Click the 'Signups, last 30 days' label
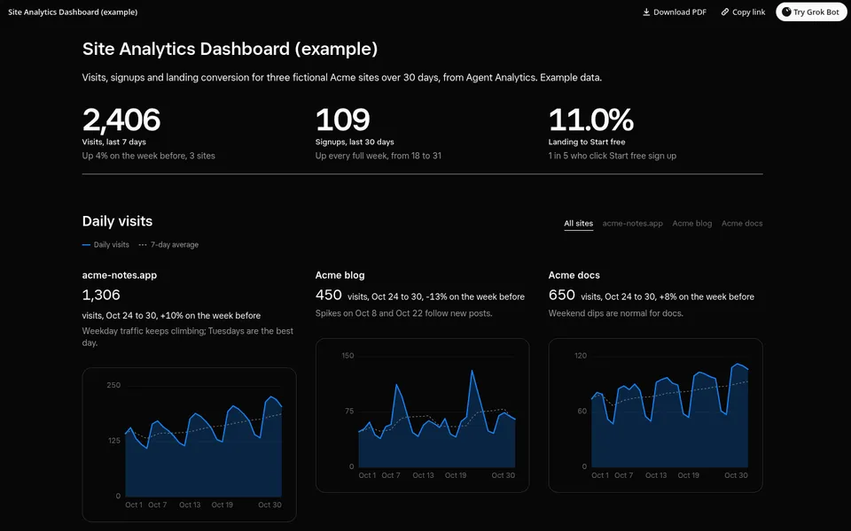This screenshot has width=851, height=531. click(355, 142)
